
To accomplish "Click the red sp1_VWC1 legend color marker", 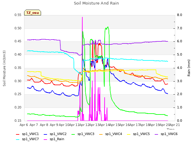I will (x=17, y=134).
